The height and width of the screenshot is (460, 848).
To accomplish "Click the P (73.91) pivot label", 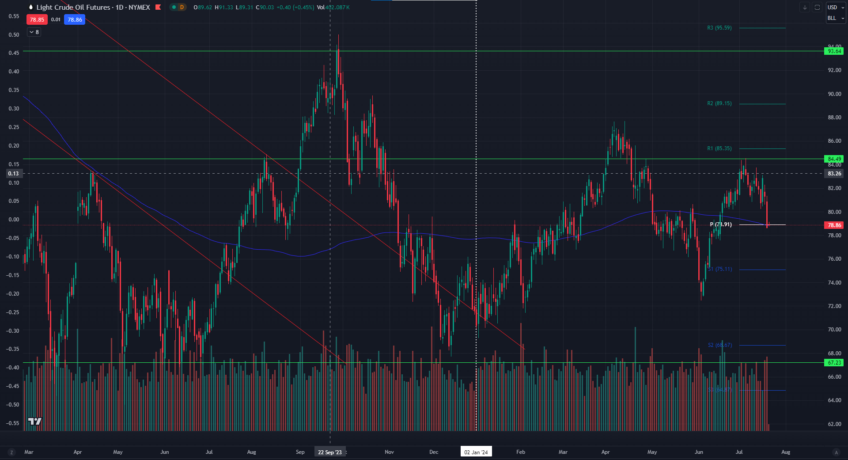I will (x=721, y=224).
